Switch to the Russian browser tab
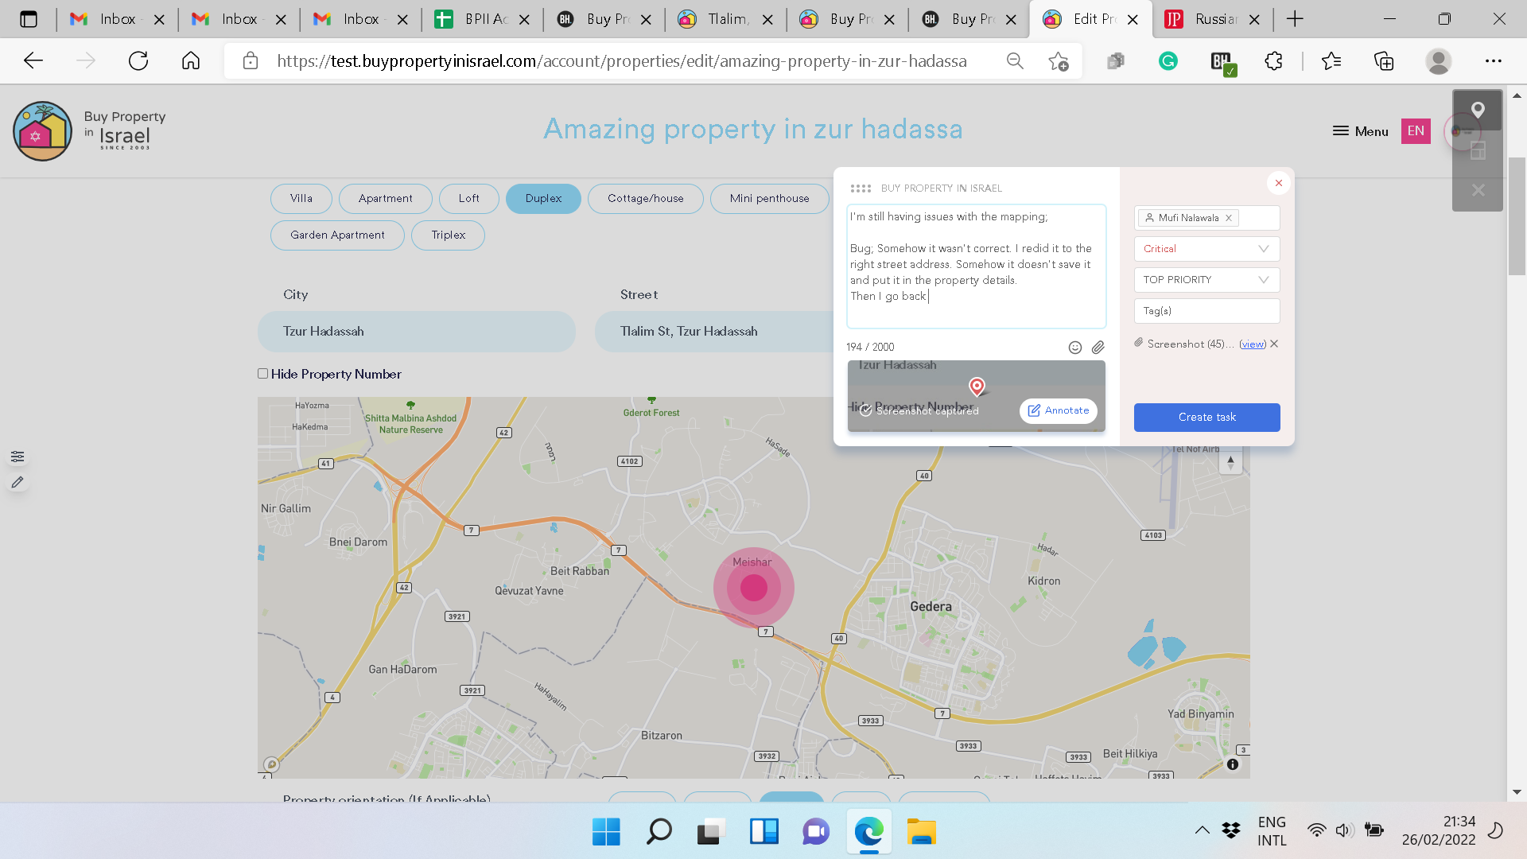The width and height of the screenshot is (1527, 859). coord(1207,19)
